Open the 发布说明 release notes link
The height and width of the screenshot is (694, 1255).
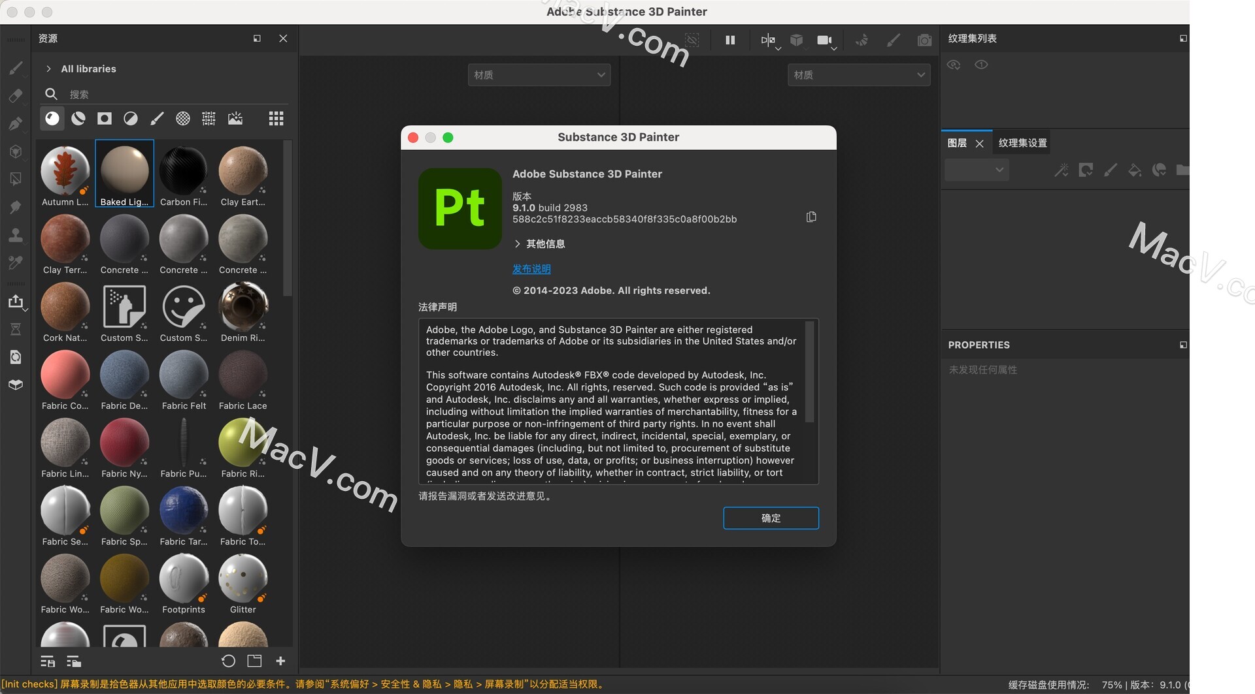click(x=531, y=269)
